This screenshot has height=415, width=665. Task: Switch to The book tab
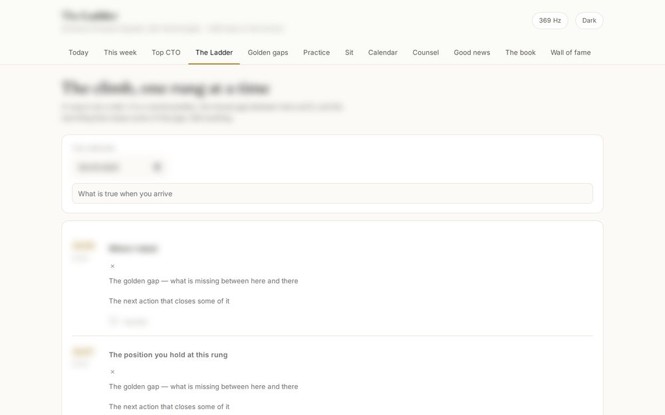point(521,52)
